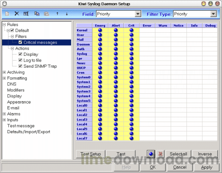
Task: Collapse the Filters node
Action: 12,36
